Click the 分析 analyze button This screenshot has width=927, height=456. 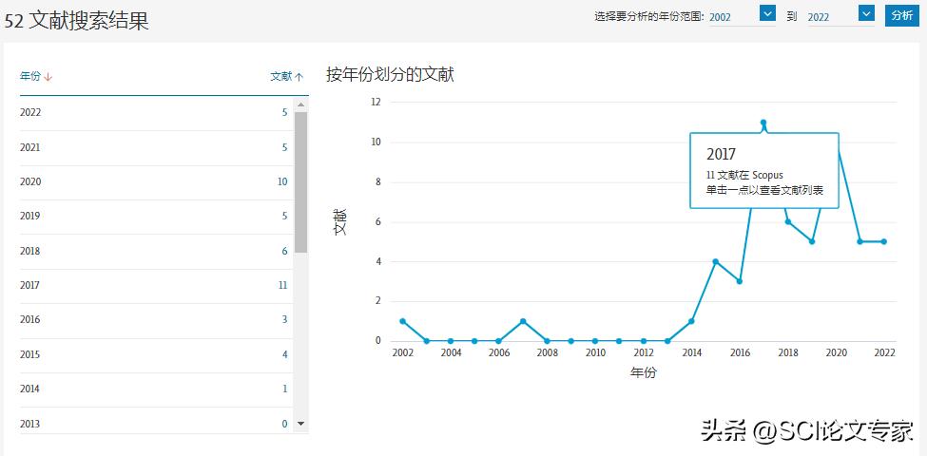[902, 16]
